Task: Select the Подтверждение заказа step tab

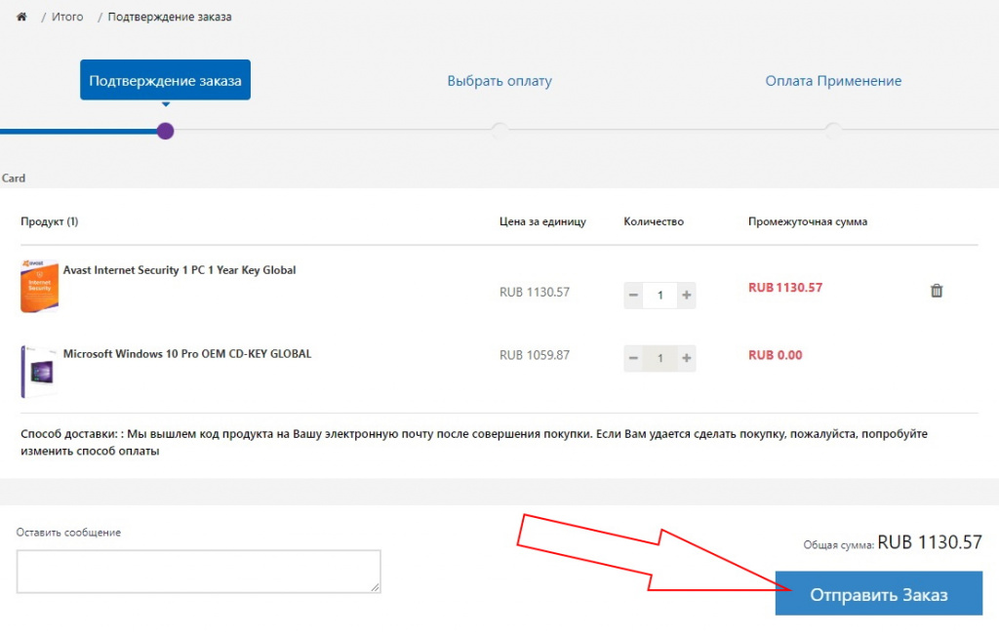Action: pos(165,81)
